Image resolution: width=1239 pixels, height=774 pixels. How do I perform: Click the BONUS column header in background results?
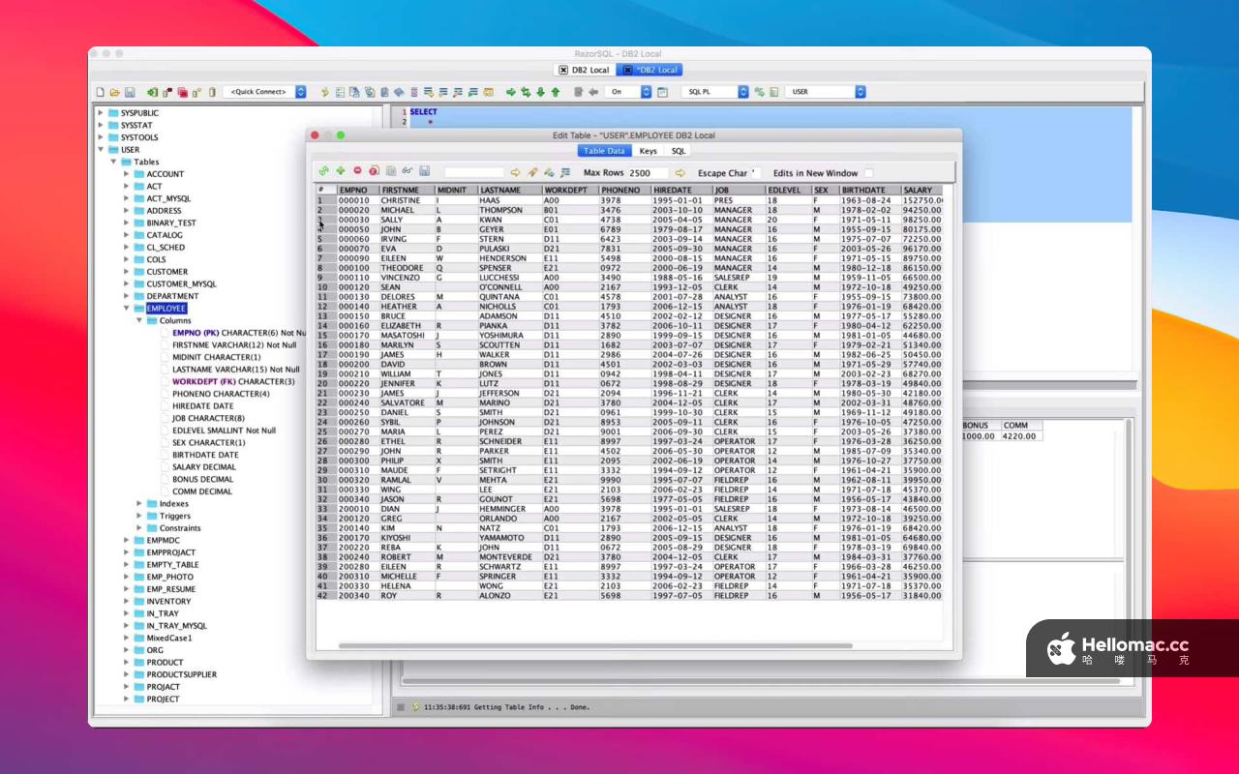click(981, 425)
